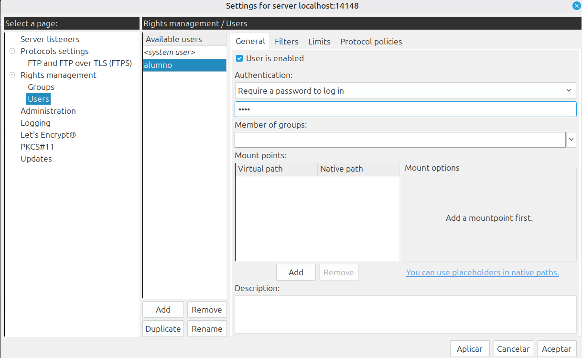This screenshot has height=358, width=582.
Task: Go to the Protocol policies tab
Action: pyautogui.click(x=371, y=42)
